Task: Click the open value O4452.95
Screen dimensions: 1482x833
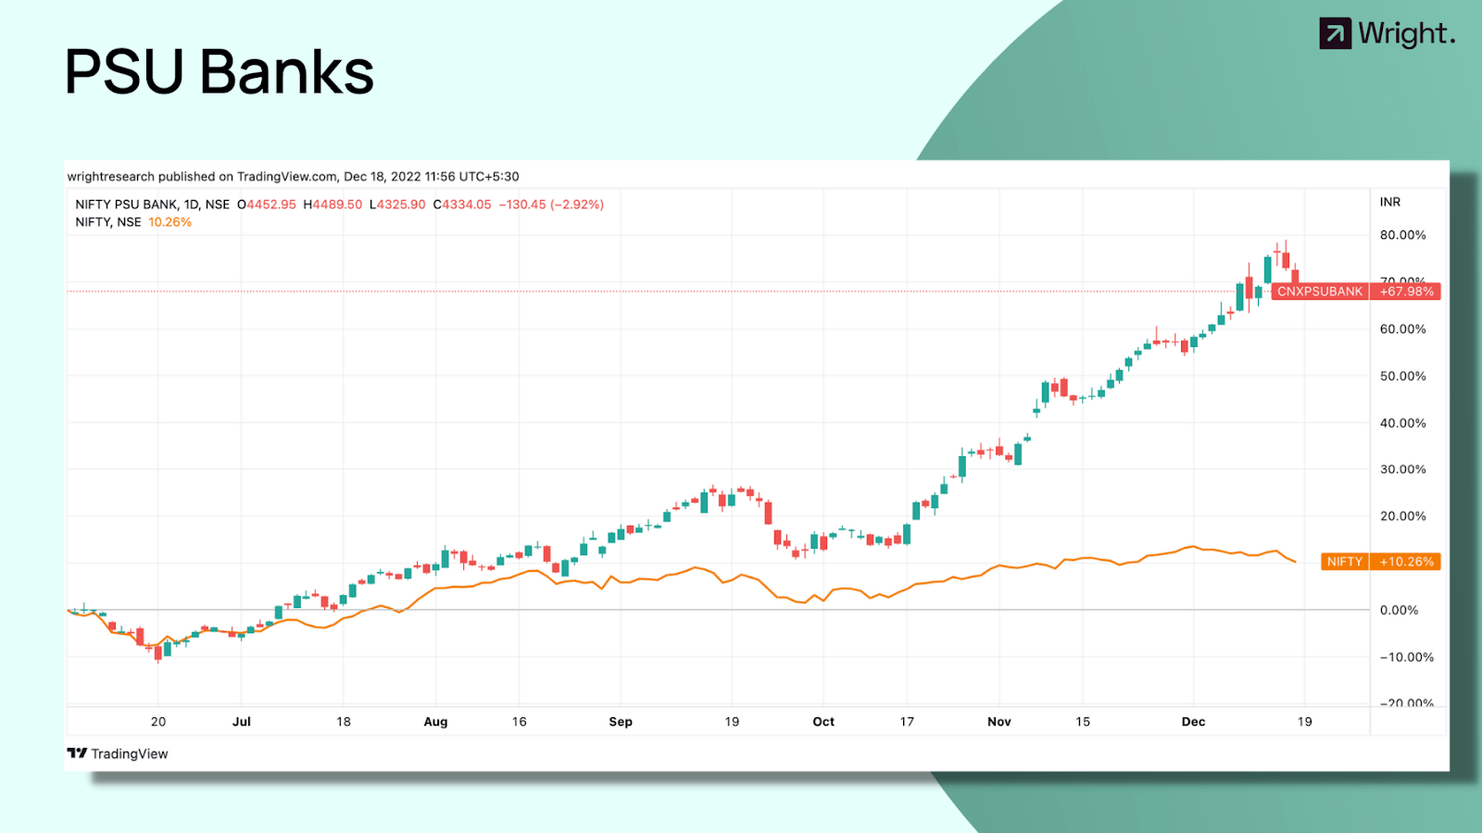Action: [267, 205]
